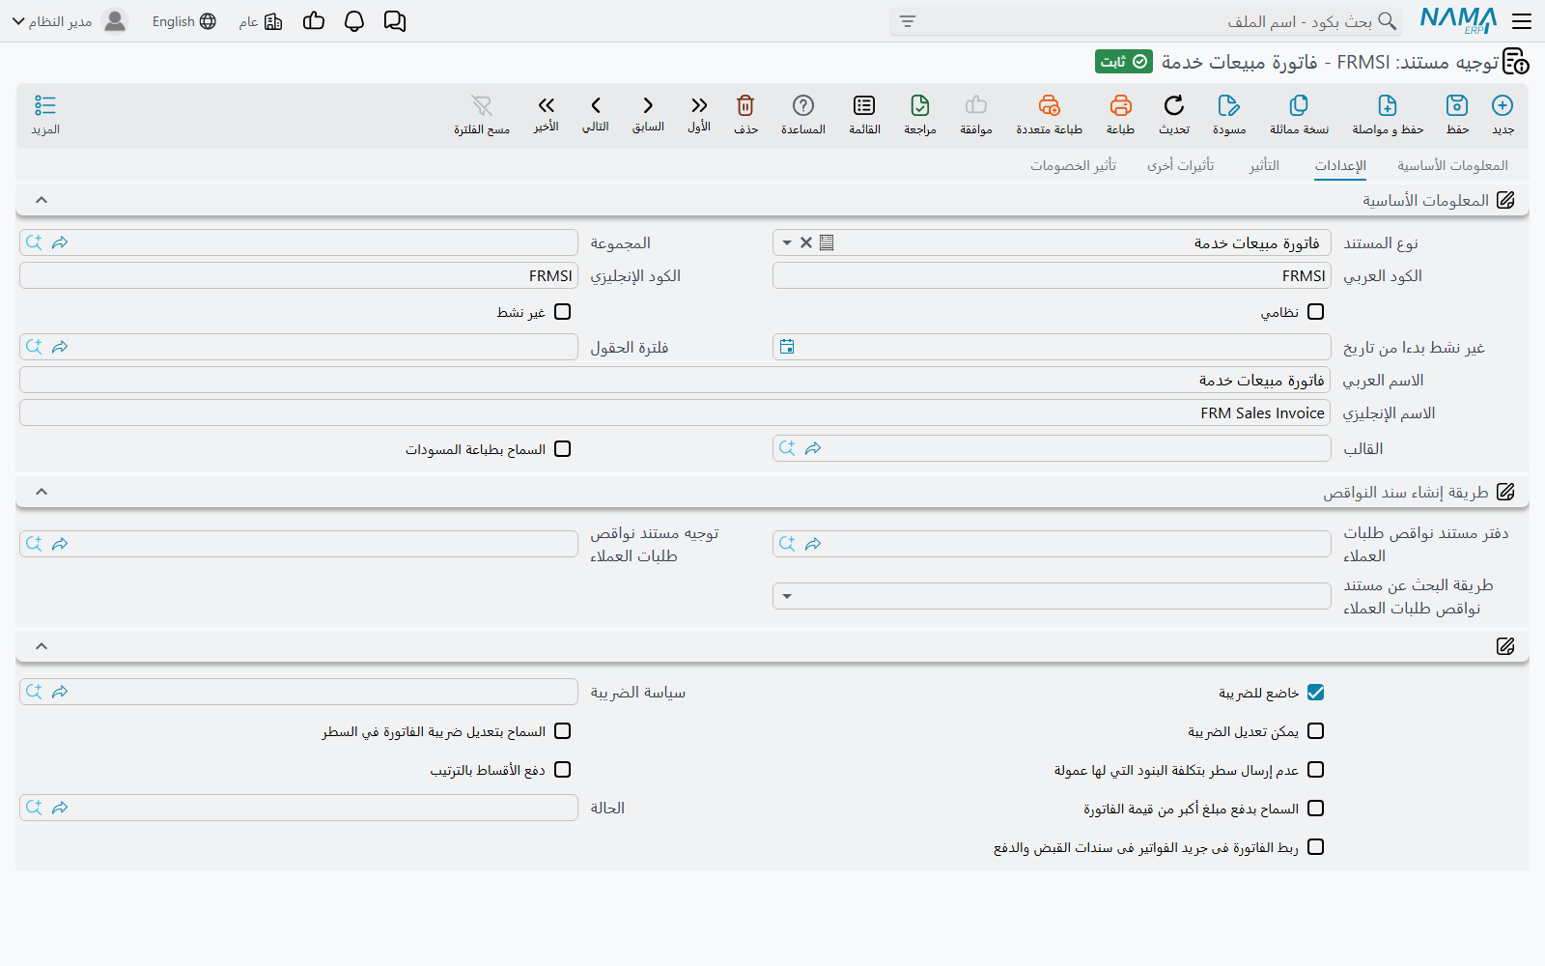Enable يمكن تعديل الضريبة checkbox
Screen dimensions: 1545x966
click(1315, 731)
